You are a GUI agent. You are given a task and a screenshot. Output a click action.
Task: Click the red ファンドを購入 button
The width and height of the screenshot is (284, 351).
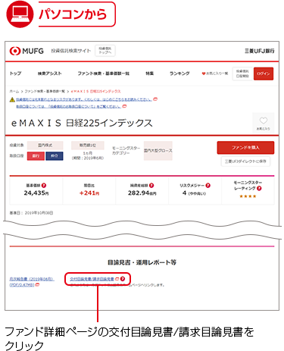pyautogui.click(x=245, y=147)
